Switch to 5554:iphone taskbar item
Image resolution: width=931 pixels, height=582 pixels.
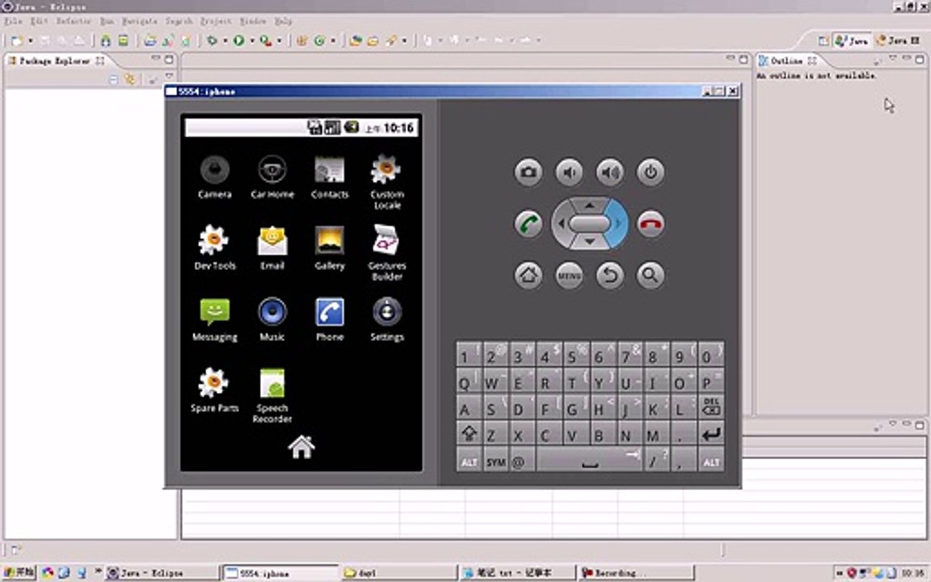pos(280,572)
